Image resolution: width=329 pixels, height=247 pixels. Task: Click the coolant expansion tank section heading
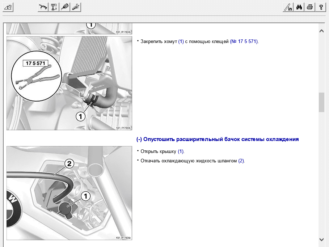pyautogui.click(x=218, y=139)
